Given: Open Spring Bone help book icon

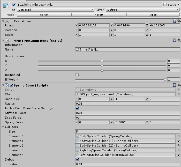Looking at the screenshot, I should click(x=174, y=85).
